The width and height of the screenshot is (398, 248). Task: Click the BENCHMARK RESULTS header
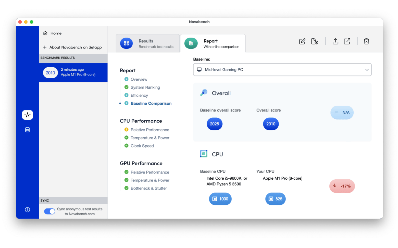[x=73, y=58]
